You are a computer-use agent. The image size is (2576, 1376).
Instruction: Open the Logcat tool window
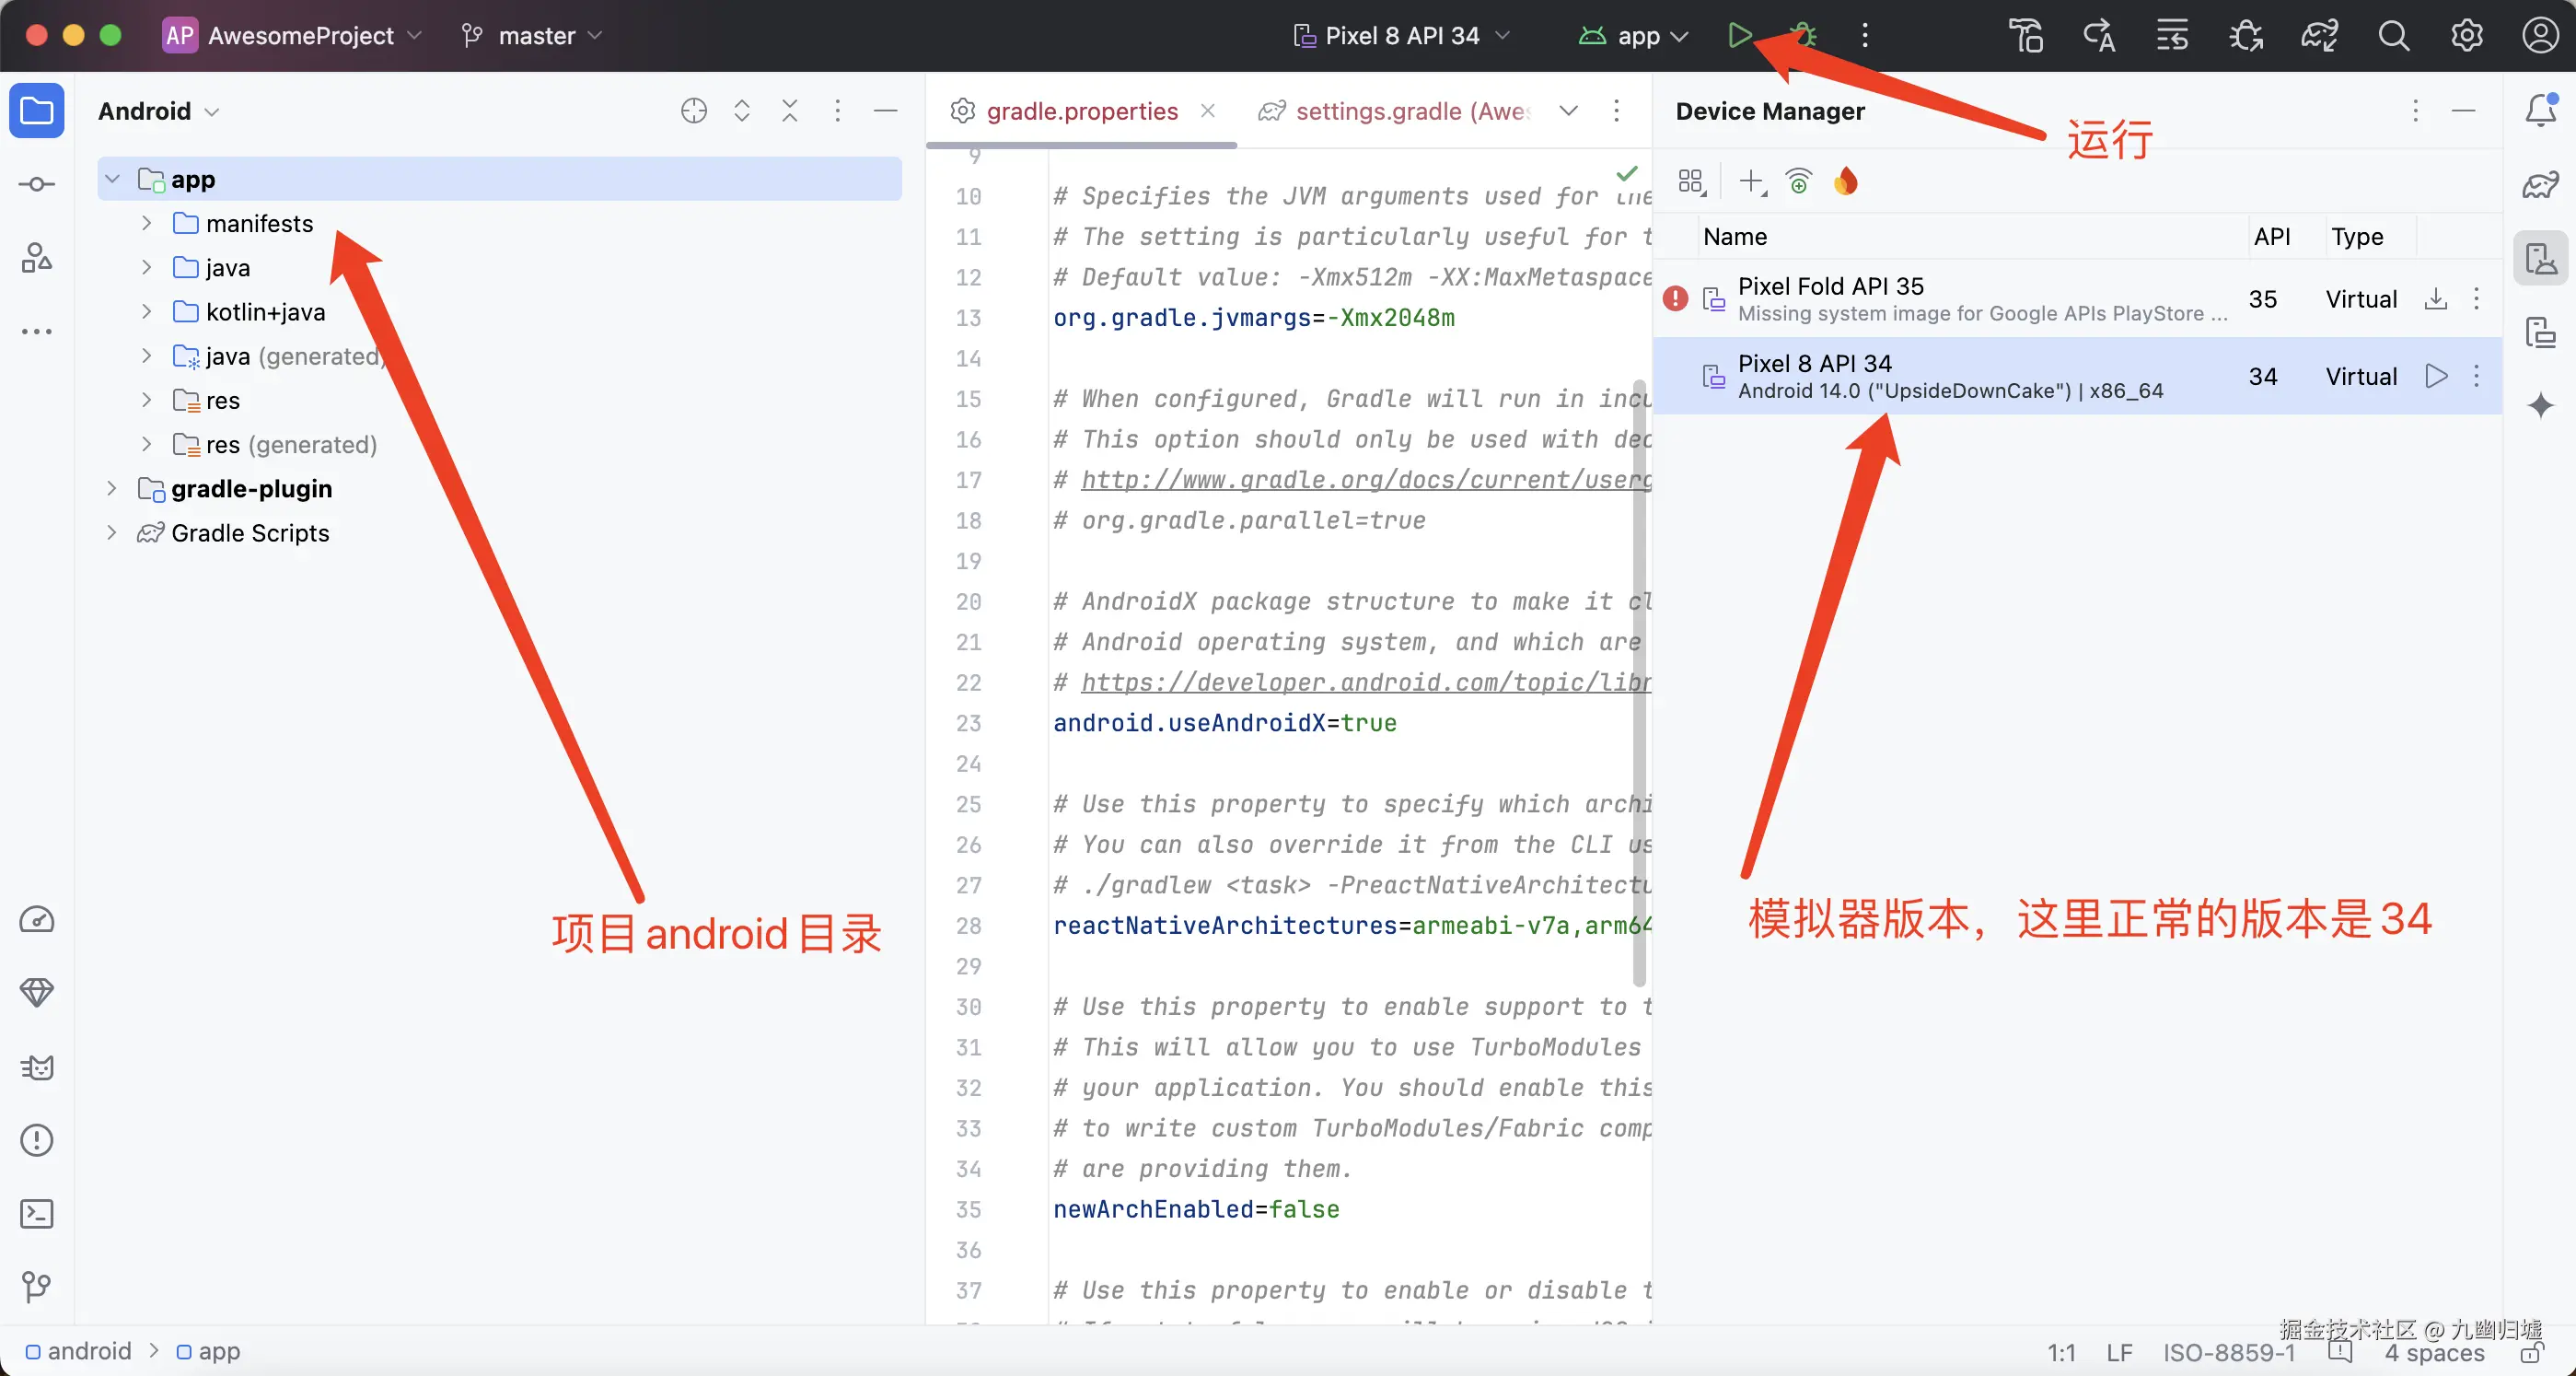click(37, 1067)
